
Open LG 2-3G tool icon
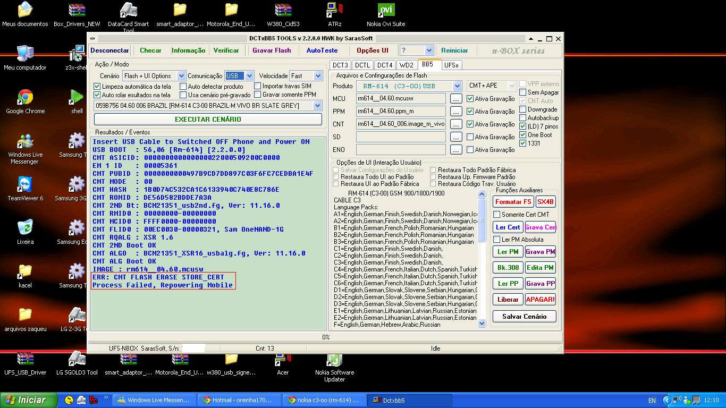click(x=76, y=319)
